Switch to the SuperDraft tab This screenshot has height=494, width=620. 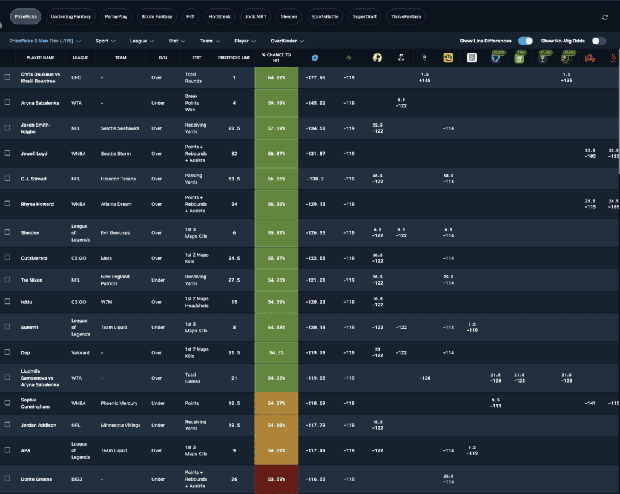(364, 16)
